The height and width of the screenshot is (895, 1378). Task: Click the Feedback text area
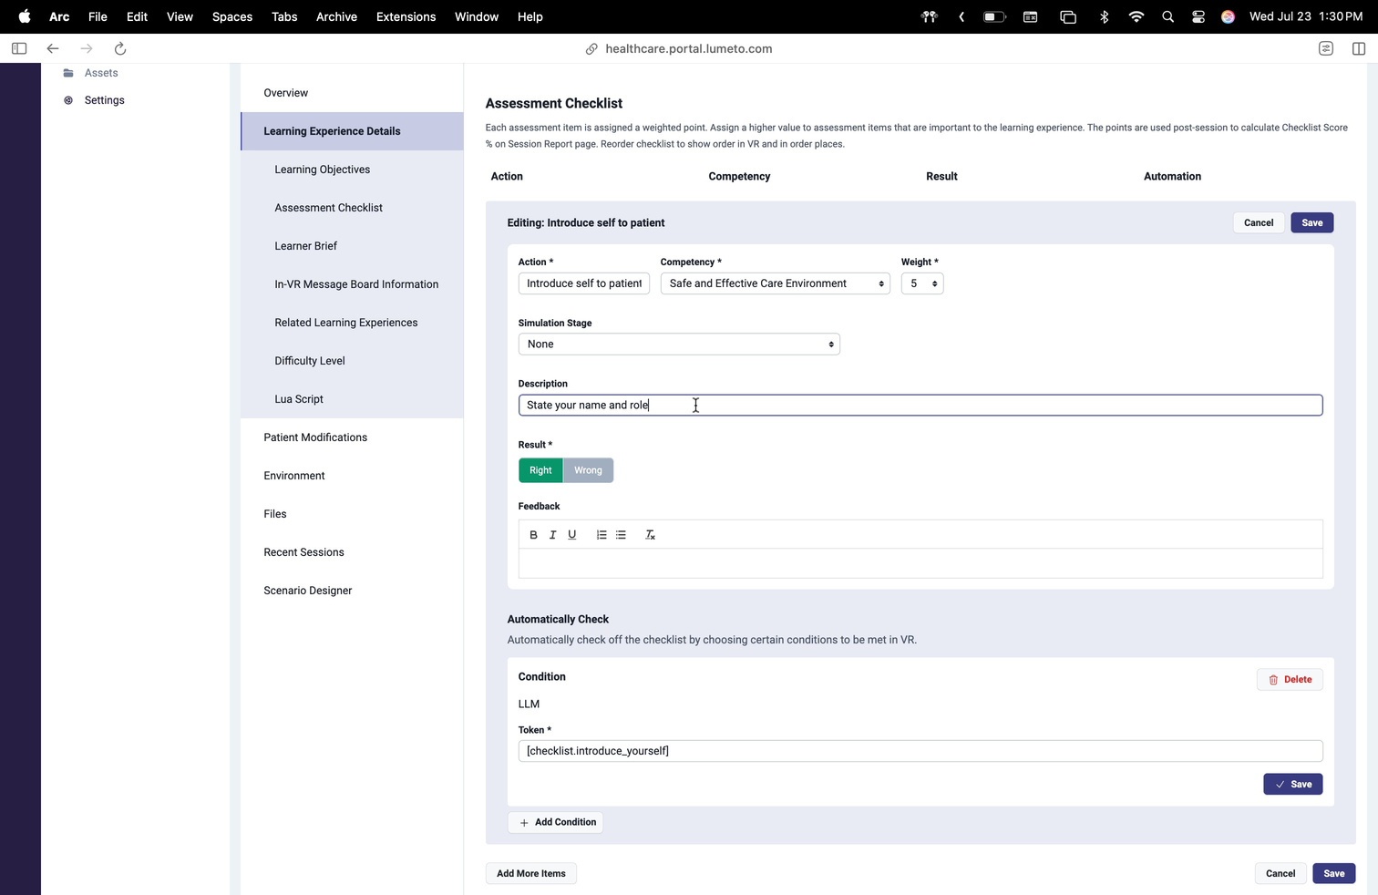click(920, 563)
